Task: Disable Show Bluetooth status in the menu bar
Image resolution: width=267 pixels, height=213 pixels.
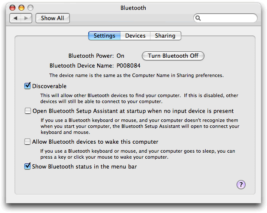Action: pyautogui.click(x=27, y=166)
